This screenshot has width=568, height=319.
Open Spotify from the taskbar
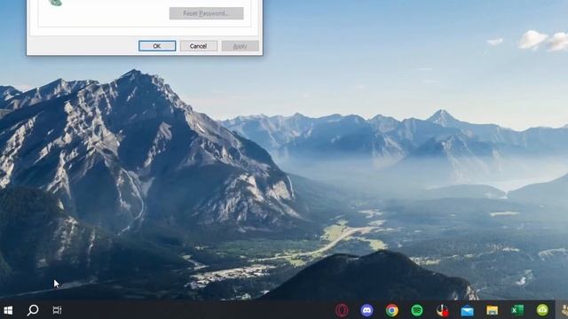tap(417, 310)
